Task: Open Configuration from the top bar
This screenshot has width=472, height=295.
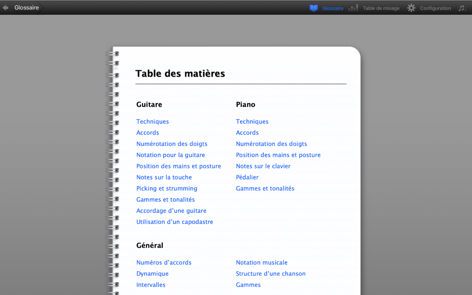Action: point(435,8)
